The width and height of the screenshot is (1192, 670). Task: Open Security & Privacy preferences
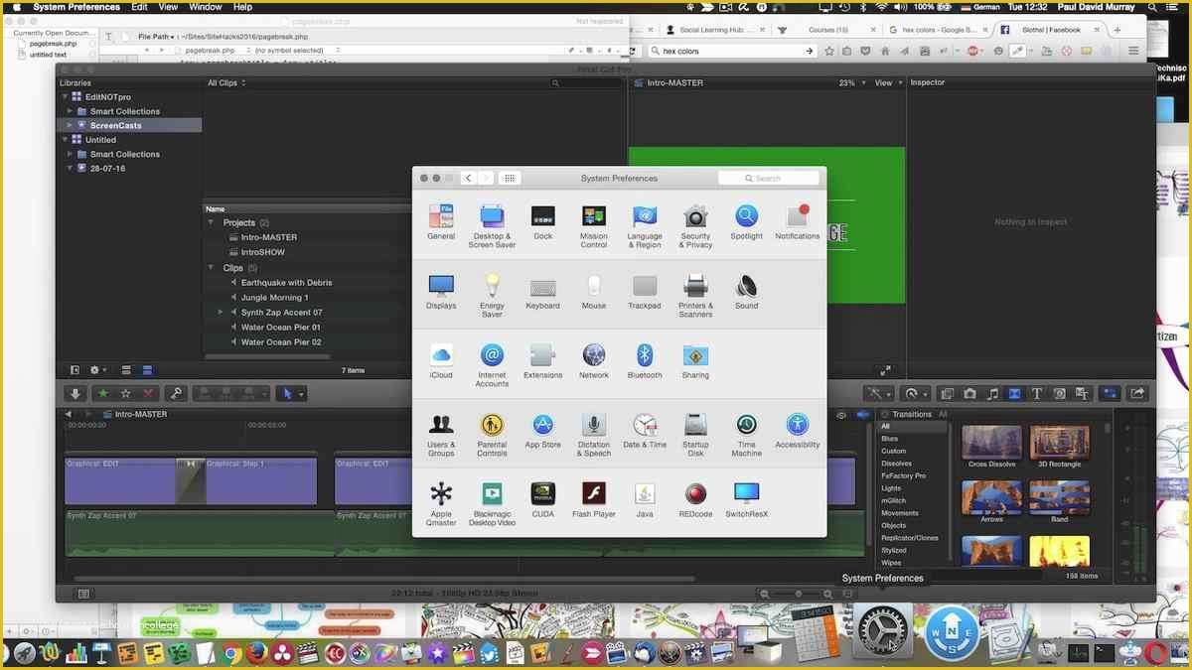pos(695,226)
